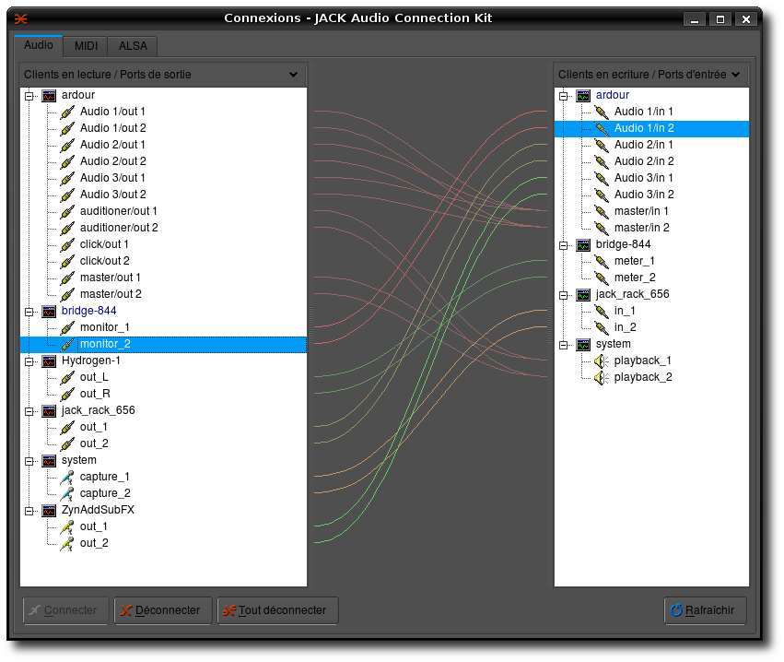This screenshot has height=662, width=784.
Task: Click the ardour client icon in output ports
Action: click(x=49, y=96)
